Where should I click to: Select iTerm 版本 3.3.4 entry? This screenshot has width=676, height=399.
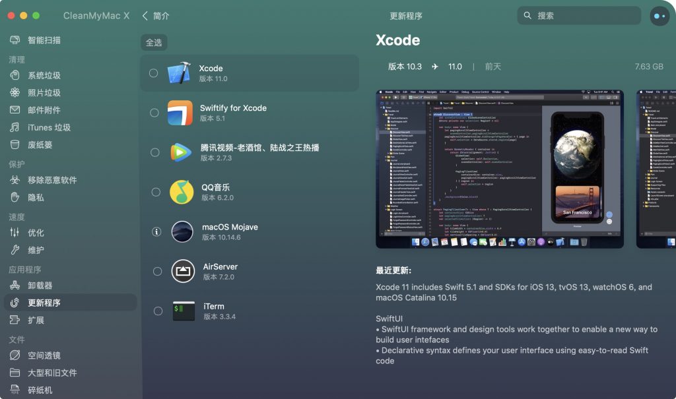click(220, 311)
